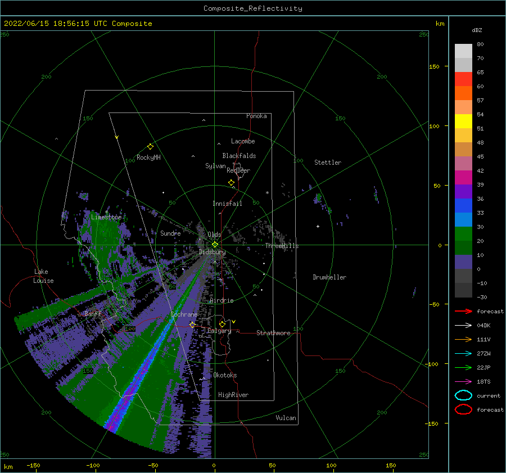The width and height of the screenshot is (506, 473).
Task: Click the 33 dBZ blue color swatch
Action: (463, 206)
